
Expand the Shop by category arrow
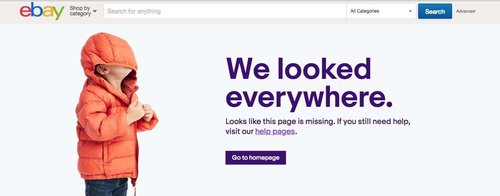point(95,11)
